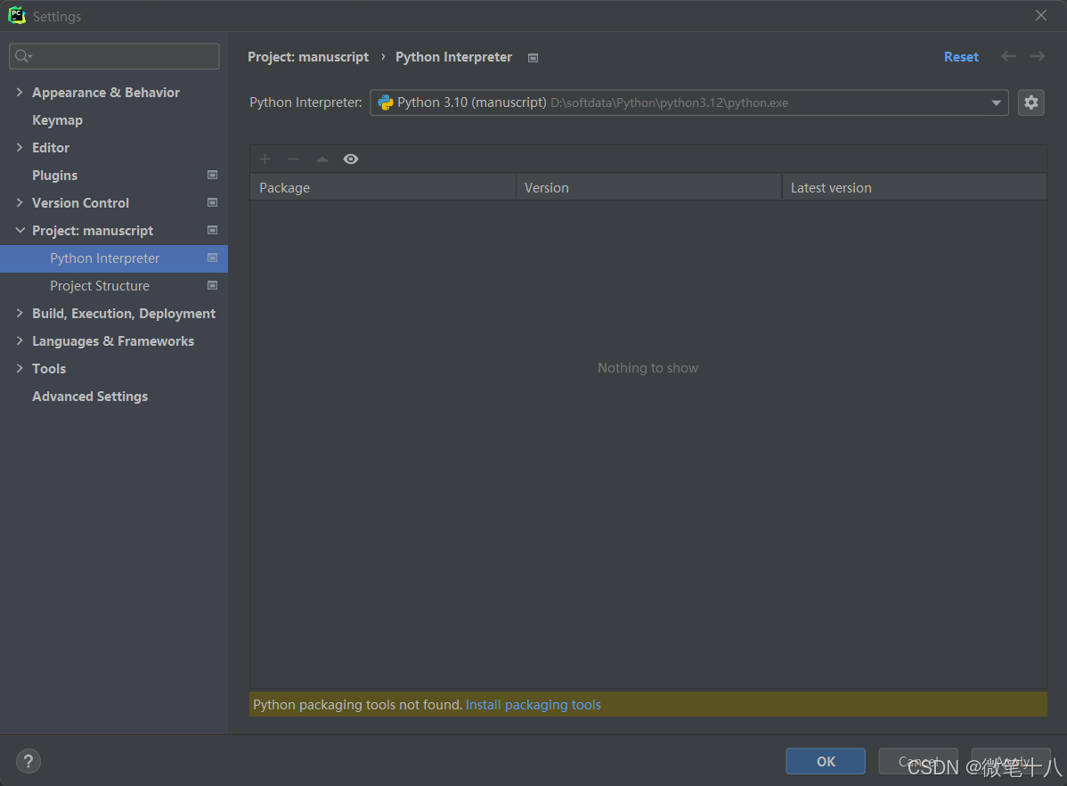Click the Latest version column header
Viewport: 1067px width, 786px height.
click(914, 187)
